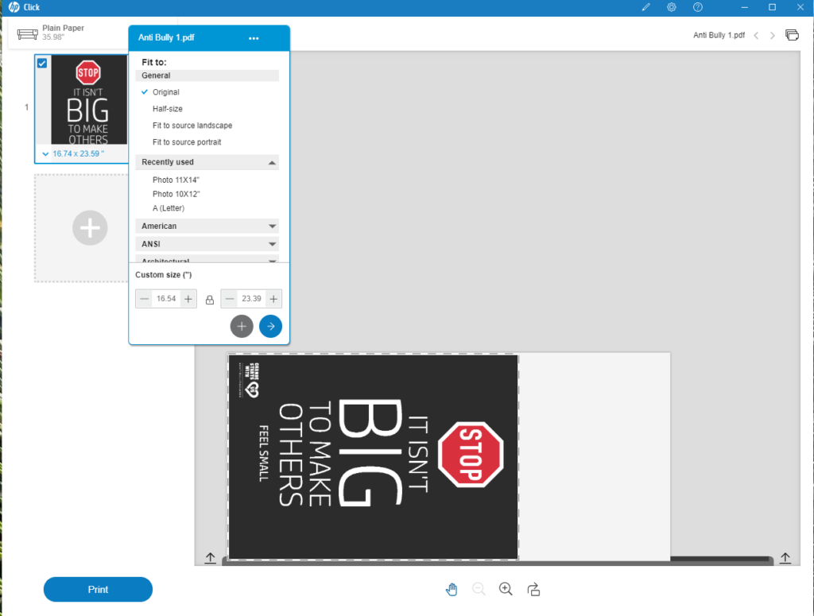Choose Fit to source landscape

192,126
